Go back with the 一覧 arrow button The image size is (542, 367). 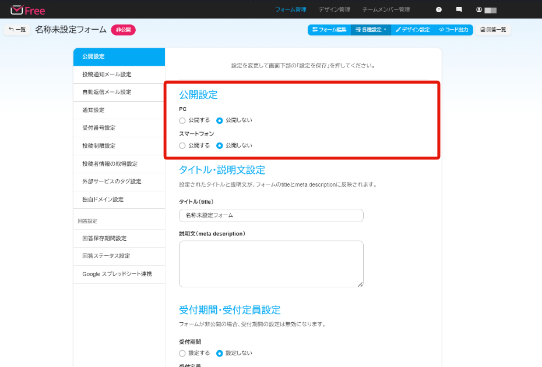pos(17,30)
